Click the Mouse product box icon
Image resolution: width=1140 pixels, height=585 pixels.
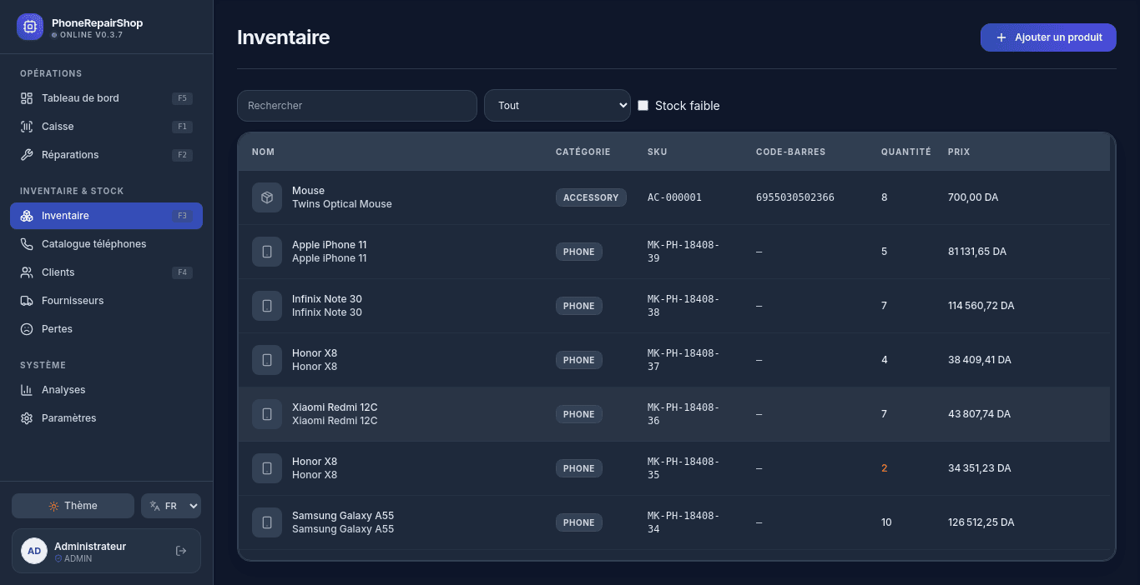click(267, 197)
